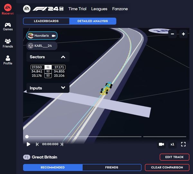Open the Leagues menu
Viewport: 193px width, 174px height.
click(99, 9)
